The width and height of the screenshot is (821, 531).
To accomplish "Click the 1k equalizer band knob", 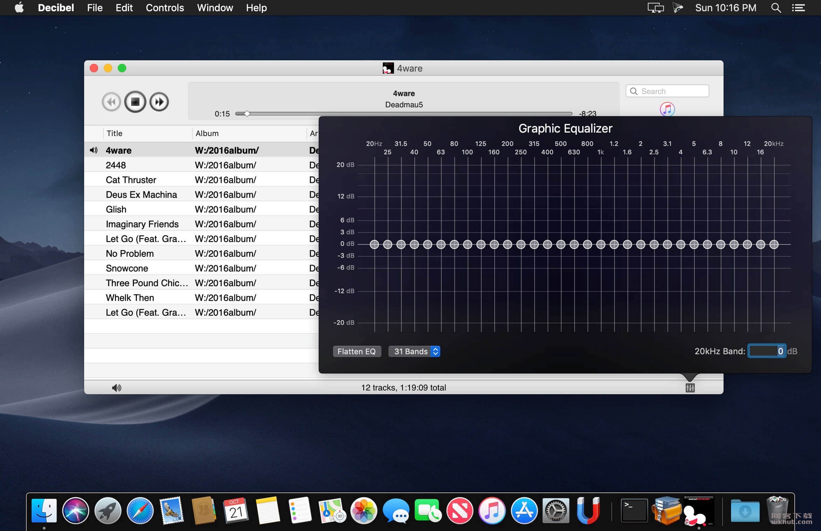I will click(601, 244).
